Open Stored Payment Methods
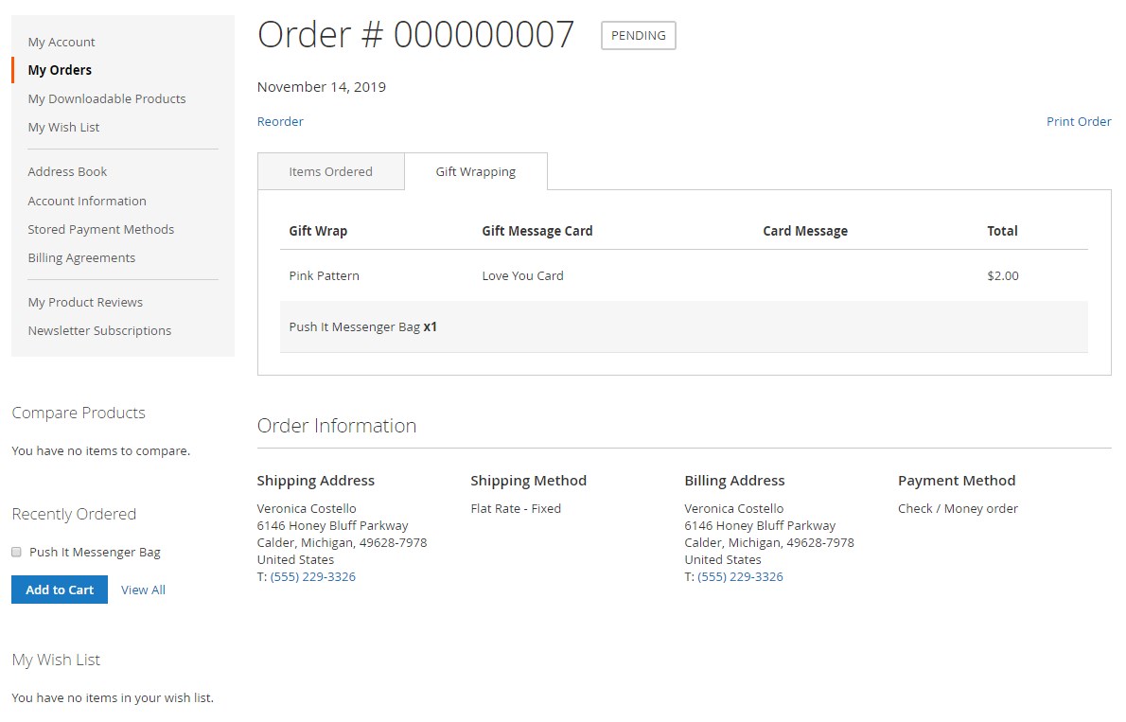The width and height of the screenshot is (1126, 722). [101, 229]
